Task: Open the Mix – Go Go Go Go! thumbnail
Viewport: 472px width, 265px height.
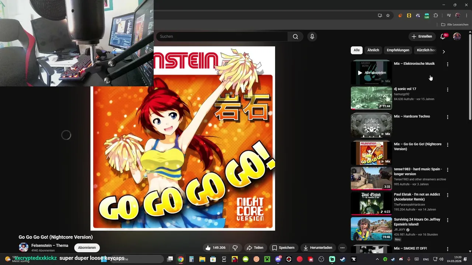Action: (x=371, y=153)
